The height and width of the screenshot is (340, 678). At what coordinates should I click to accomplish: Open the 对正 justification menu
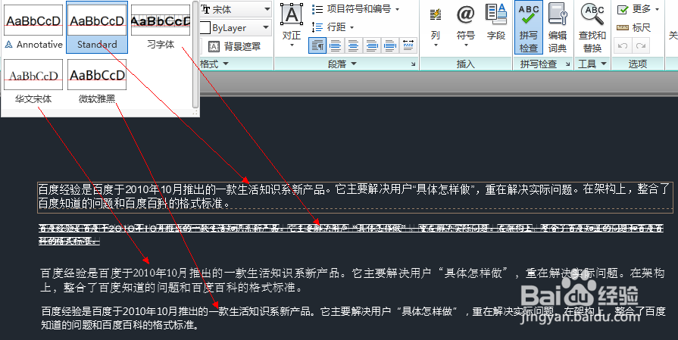click(x=292, y=26)
